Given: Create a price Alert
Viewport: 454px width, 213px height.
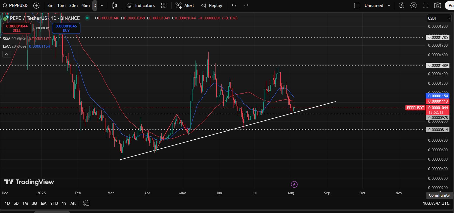Looking at the screenshot, I should click(185, 6).
